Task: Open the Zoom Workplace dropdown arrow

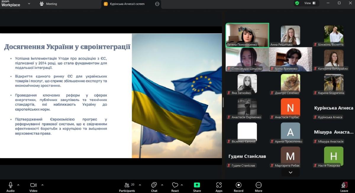Action: pos(29,4)
